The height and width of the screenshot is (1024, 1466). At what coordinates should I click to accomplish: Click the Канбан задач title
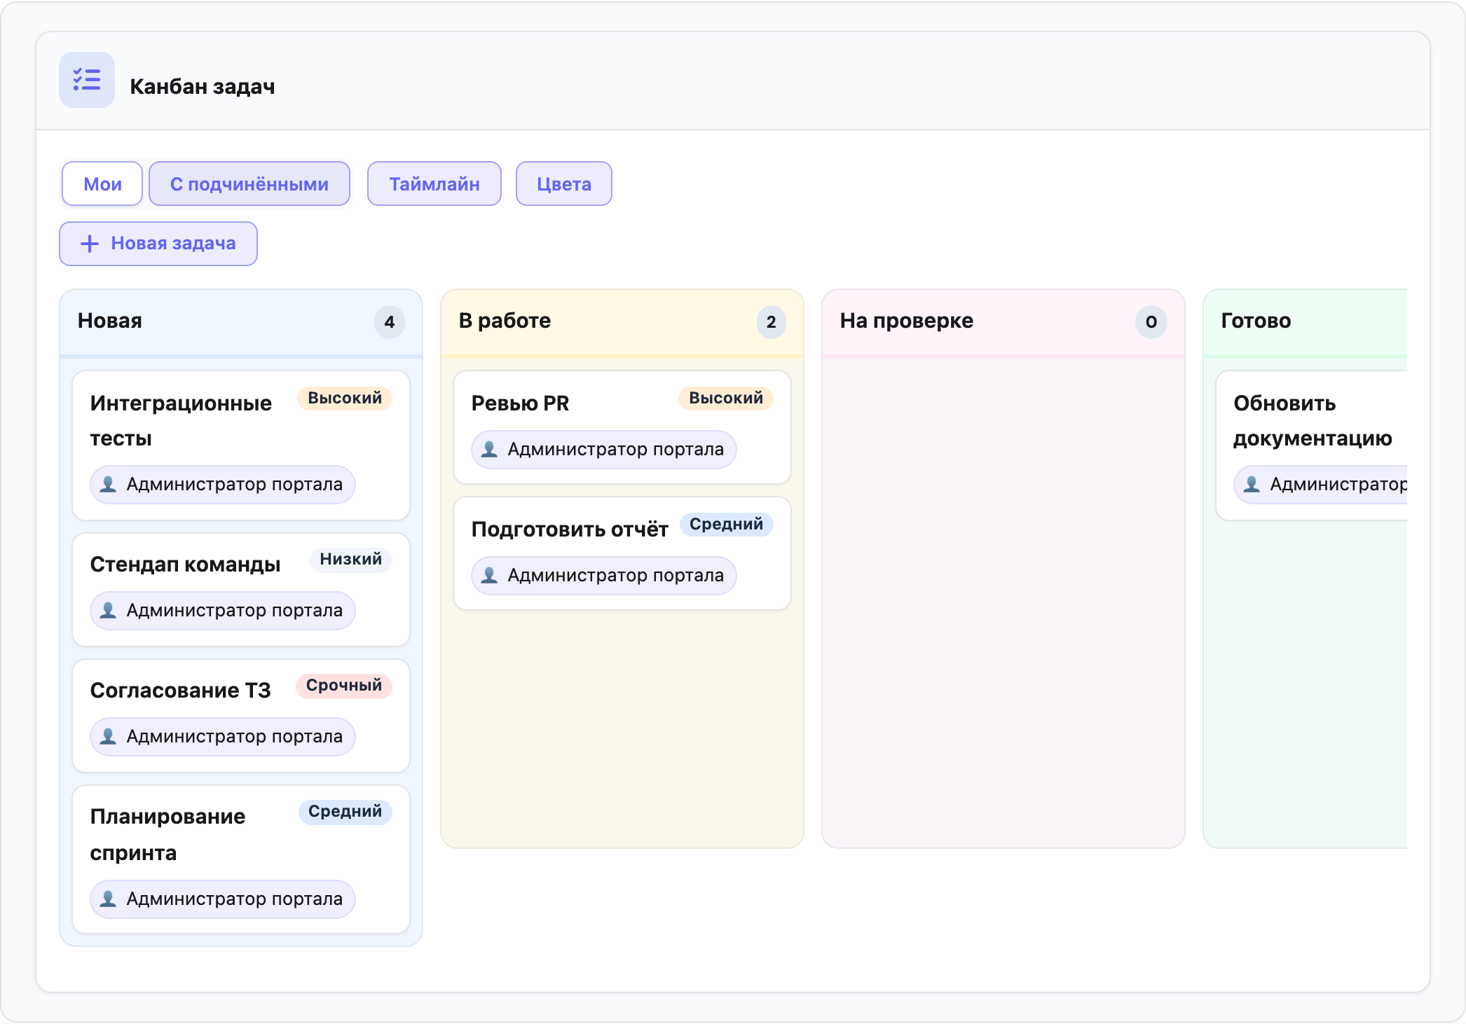pos(203,87)
